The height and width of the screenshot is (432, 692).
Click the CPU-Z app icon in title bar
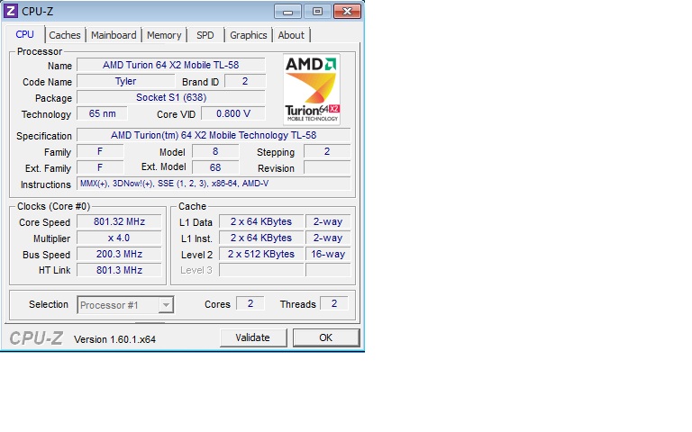click(11, 11)
